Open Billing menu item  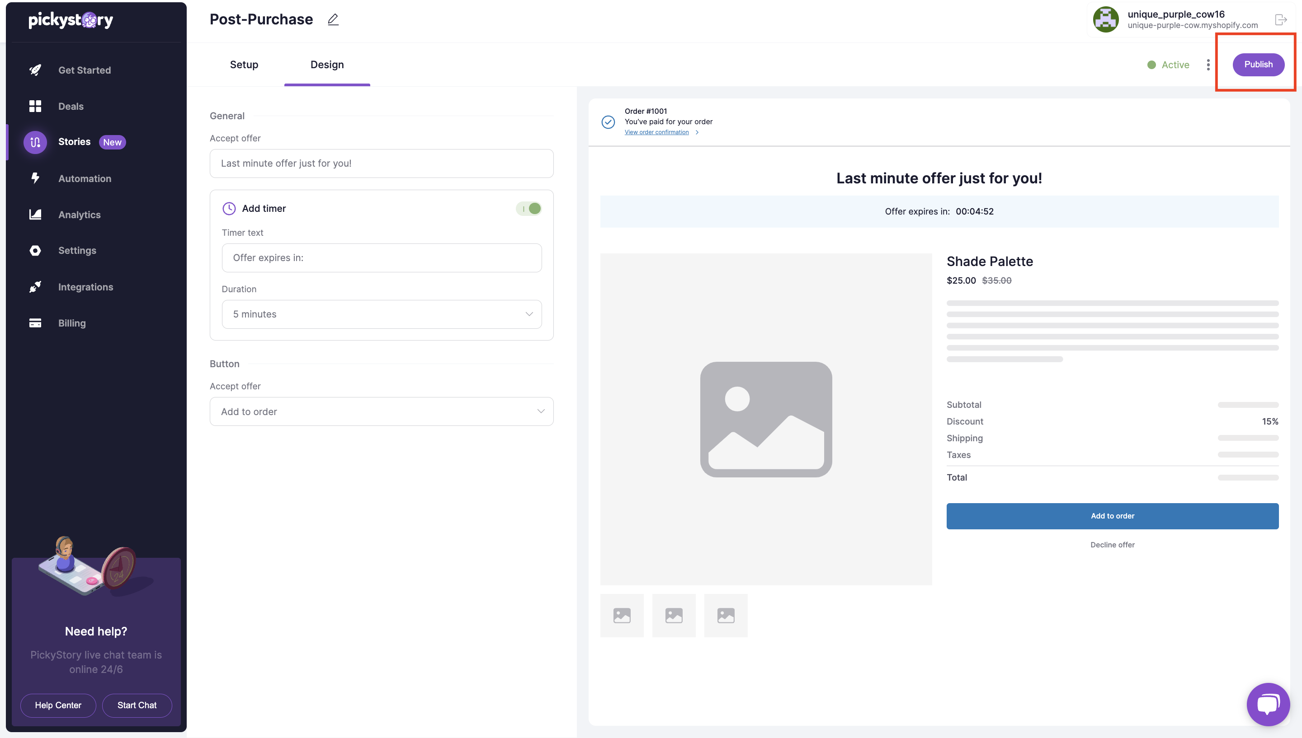click(71, 323)
